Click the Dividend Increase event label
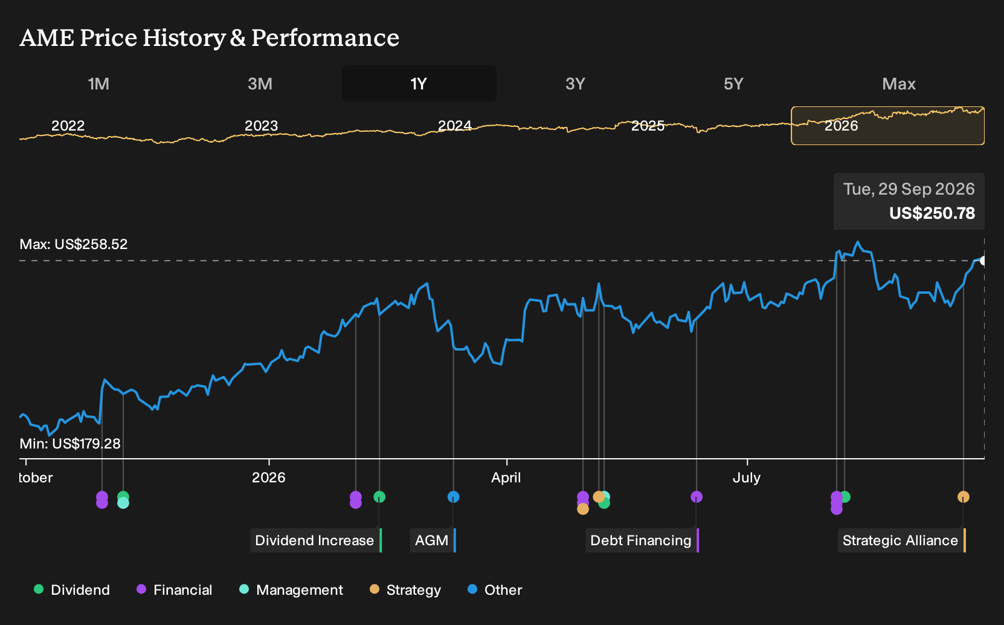This screenshot has height=625, width=1004. tap(316, 540)
